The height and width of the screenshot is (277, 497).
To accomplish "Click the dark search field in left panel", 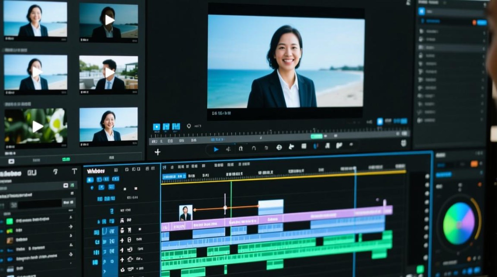I will [x=40, y=204].
